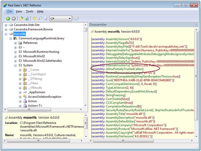Expand the _AppDomain interface node
Screen dimensions: 201x151
click(x=20, y=92)
